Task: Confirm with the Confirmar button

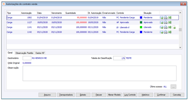Action: click(x=161, y=95)
